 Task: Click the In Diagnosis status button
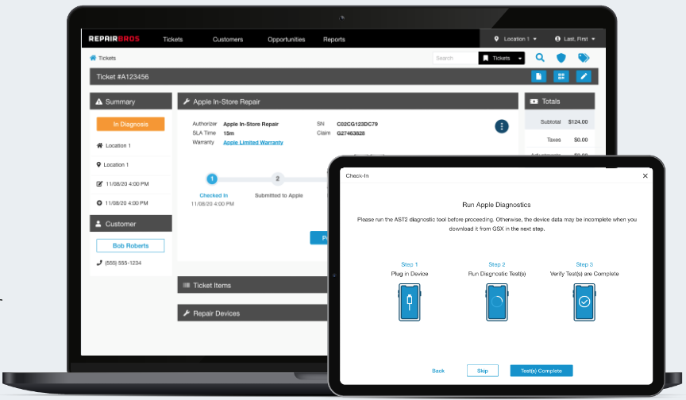click(130, 124)
